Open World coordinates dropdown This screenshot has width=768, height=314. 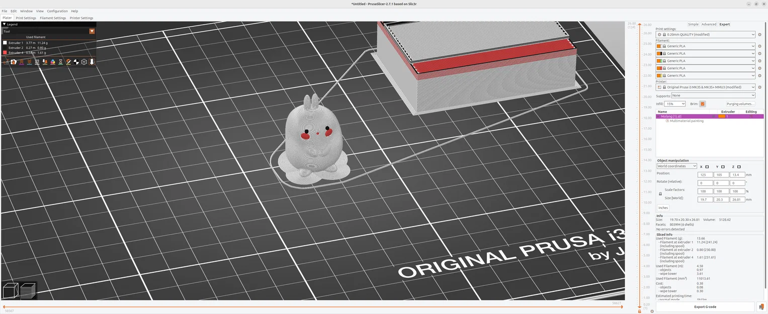coord(676,166)
